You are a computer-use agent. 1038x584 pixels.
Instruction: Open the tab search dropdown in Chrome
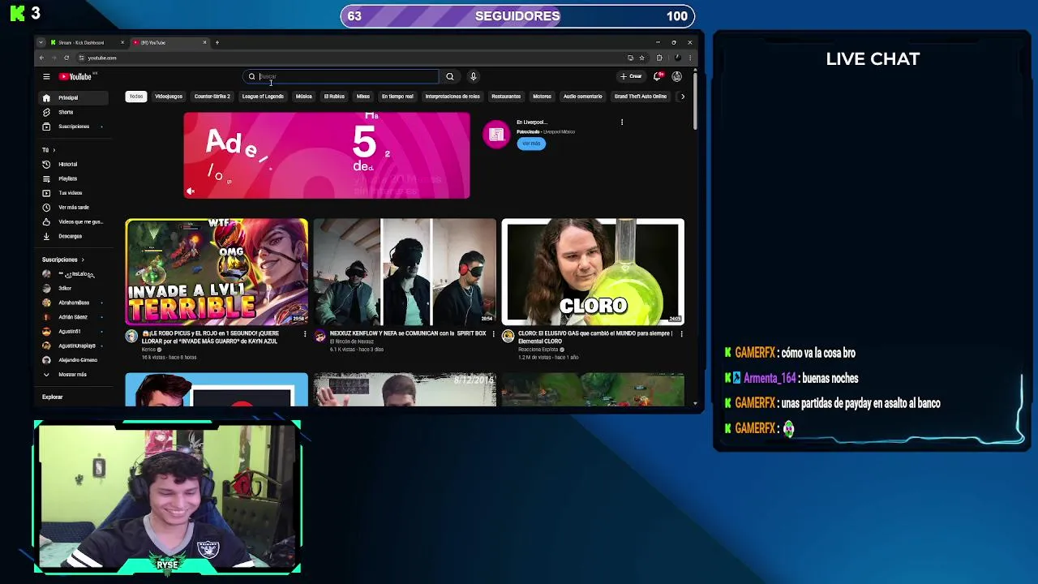pos(42,42)
